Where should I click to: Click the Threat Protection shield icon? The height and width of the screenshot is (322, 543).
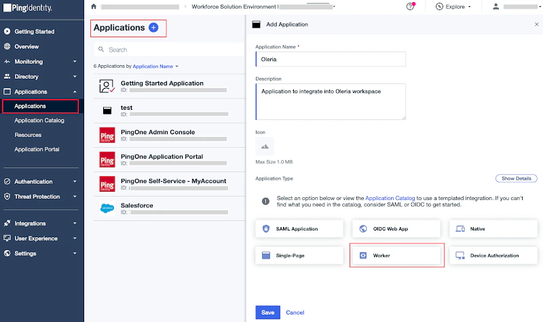tap(7, 197)
